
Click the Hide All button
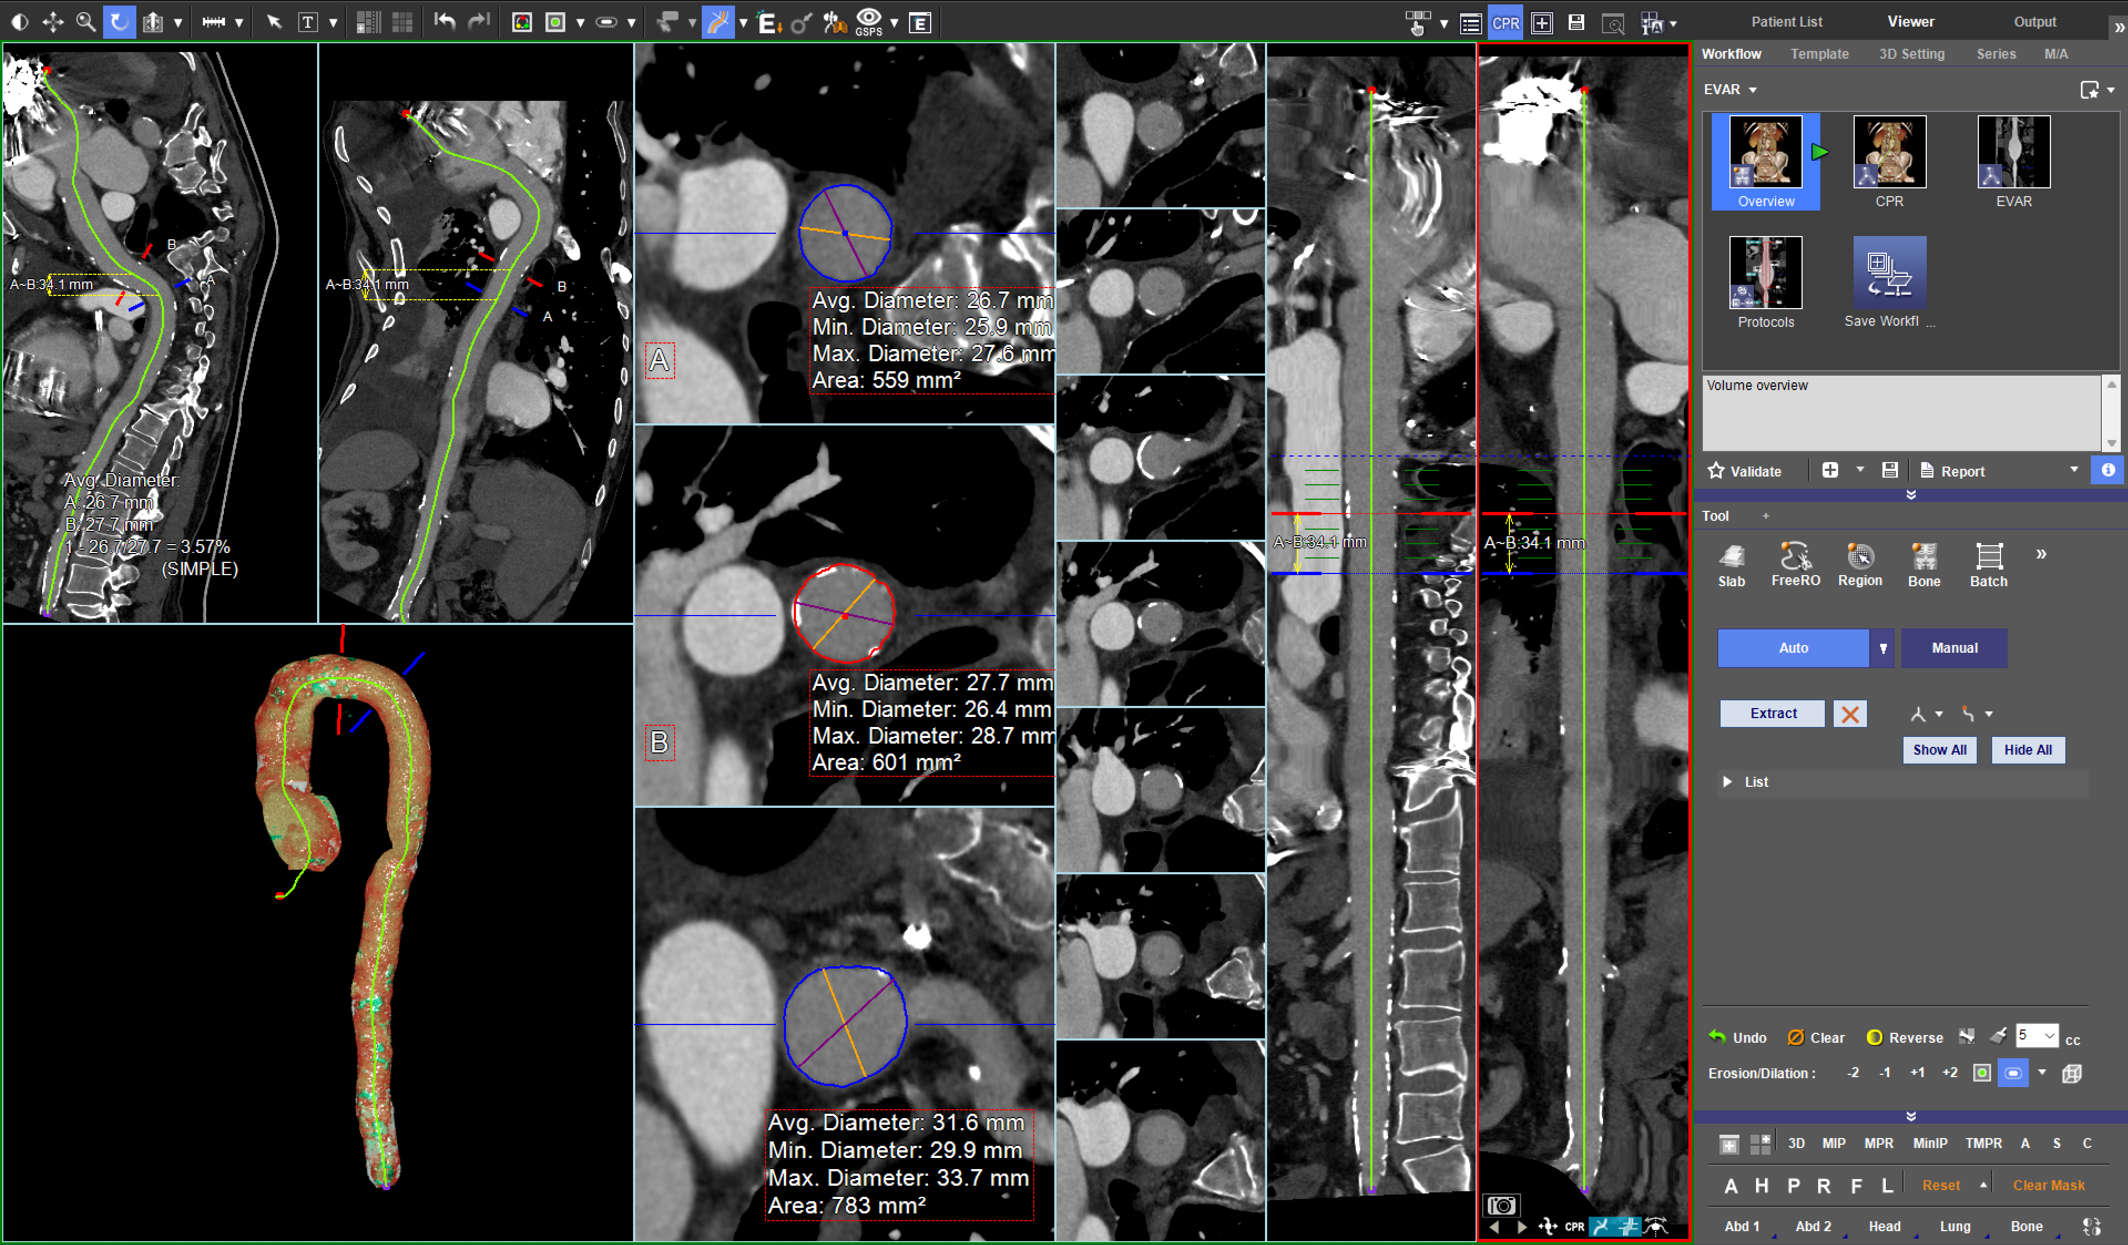(2028, 750)
